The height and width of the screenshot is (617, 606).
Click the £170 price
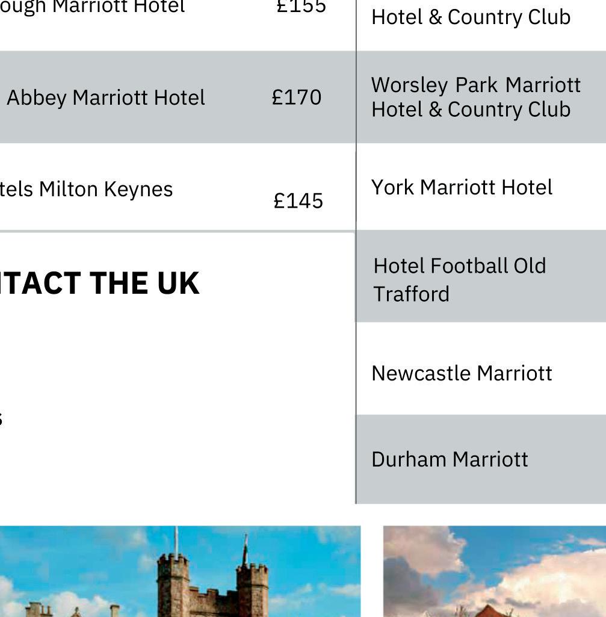coord(297,98)
